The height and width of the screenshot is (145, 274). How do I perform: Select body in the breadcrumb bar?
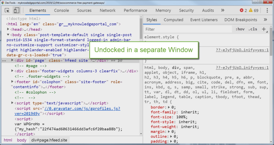click(22, 140)
